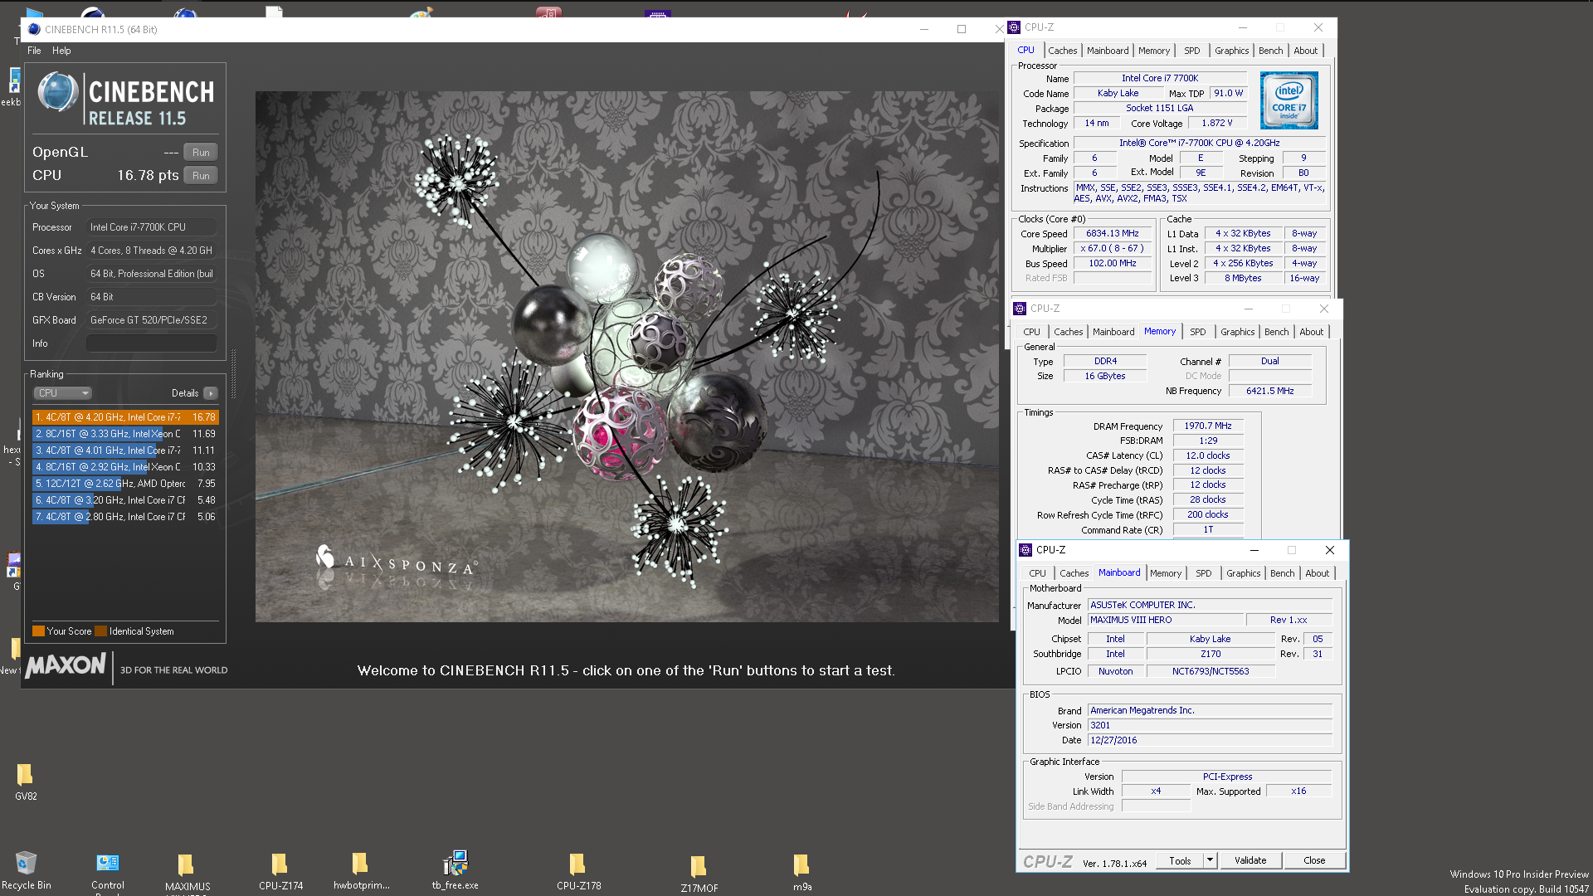Select ranking entry 8C/16T @ 3.33 GHz Xeon
Image resolution: width=1593 pixels, height=896 pixels.
(x=125, y=434)
